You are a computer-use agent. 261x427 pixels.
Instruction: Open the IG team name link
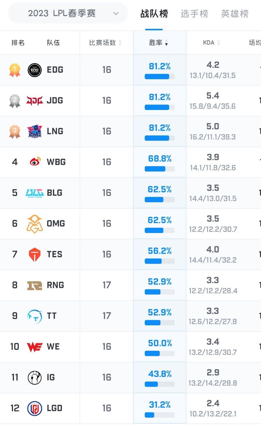point(51,377)
